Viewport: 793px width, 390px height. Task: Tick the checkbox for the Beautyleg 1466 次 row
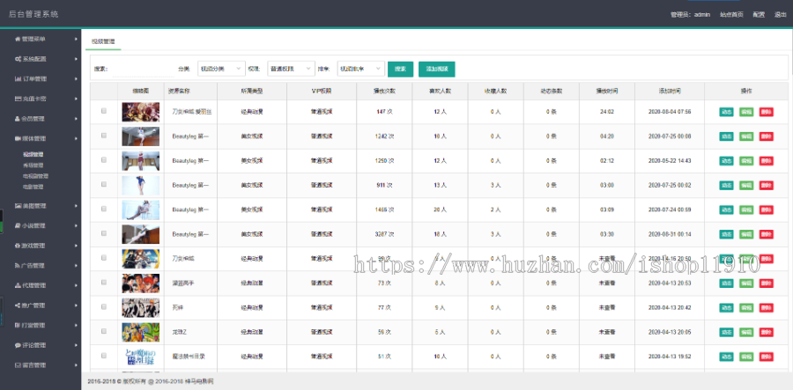click(x=104, y=209)
